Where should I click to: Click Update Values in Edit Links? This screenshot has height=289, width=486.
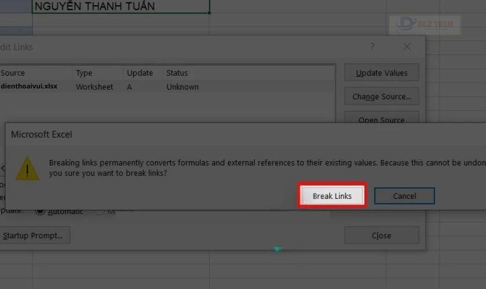pos(381,73)
